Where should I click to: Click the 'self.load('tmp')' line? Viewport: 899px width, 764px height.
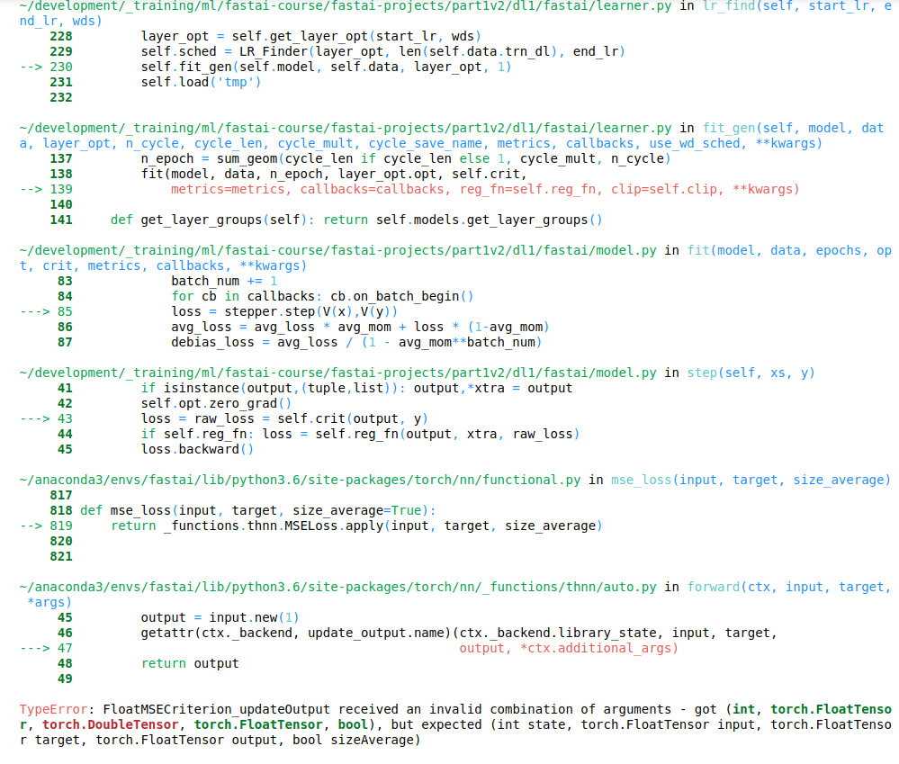pyautogui.click(x=202, y=82)
